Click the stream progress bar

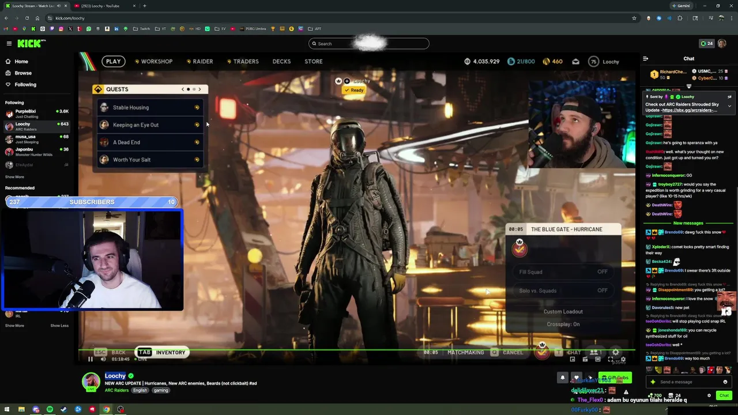click(x=357, y=350)
